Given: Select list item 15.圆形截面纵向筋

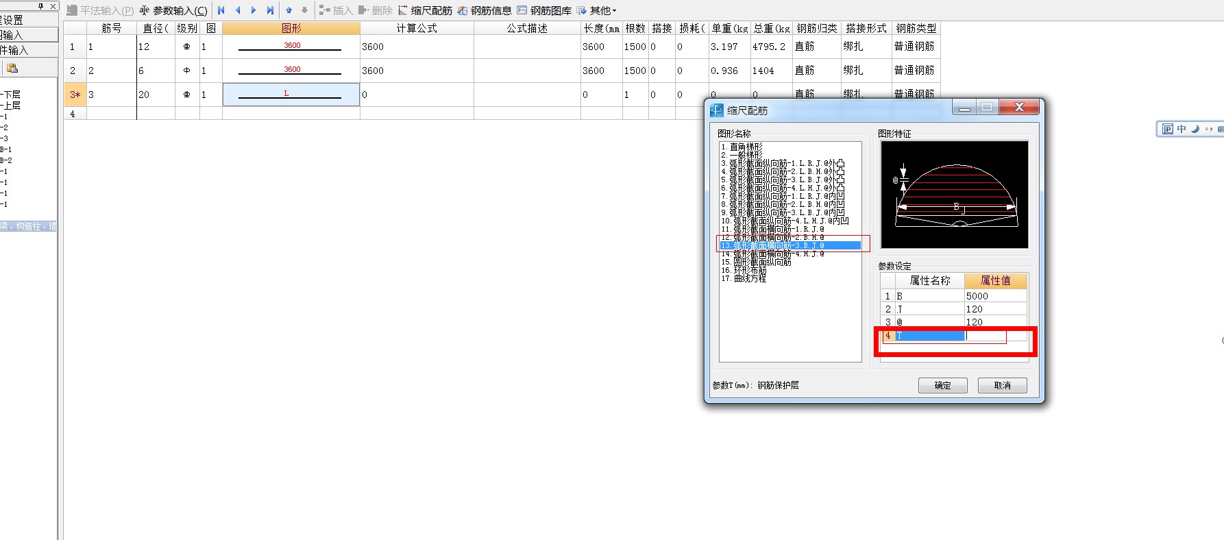Looking at the screenshot, I should tap(756, 262).
